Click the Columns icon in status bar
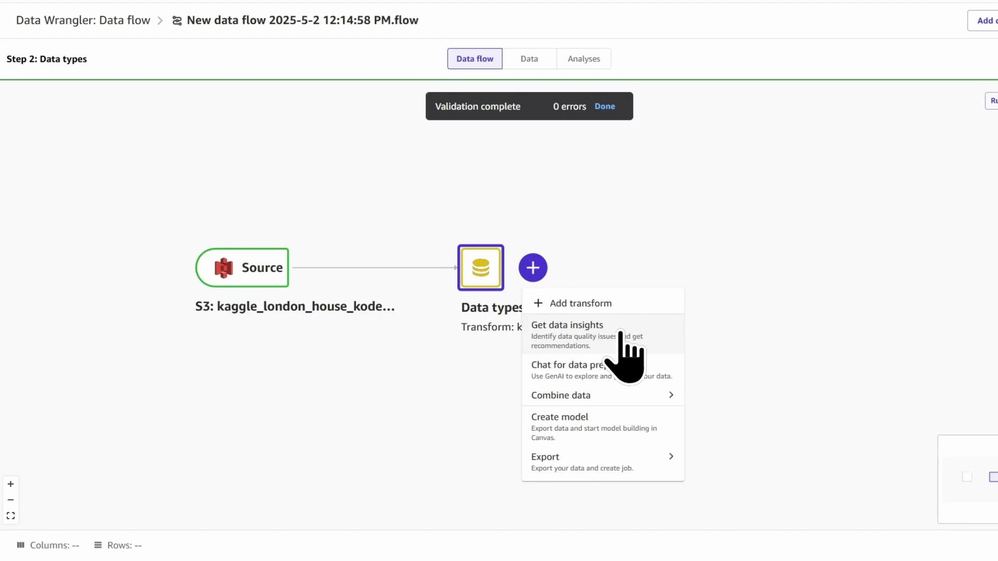Image resolution: width=998 pixels, height=561 pixels. (x=21, y=545)
